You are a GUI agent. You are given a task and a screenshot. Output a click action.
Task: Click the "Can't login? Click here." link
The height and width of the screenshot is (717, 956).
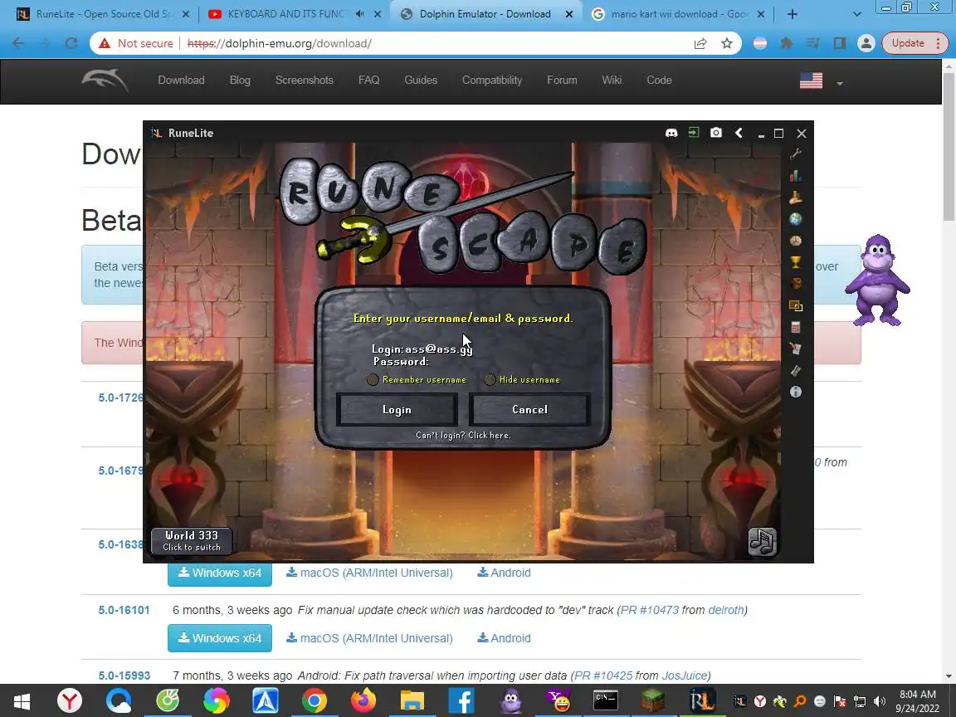(x=463, y=436)
